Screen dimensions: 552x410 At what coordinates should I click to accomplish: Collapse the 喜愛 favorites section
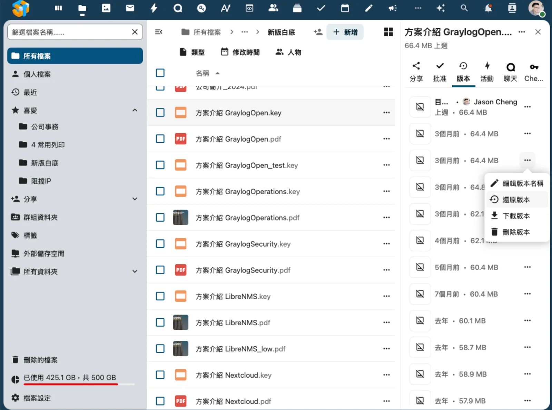pos(135,110)
